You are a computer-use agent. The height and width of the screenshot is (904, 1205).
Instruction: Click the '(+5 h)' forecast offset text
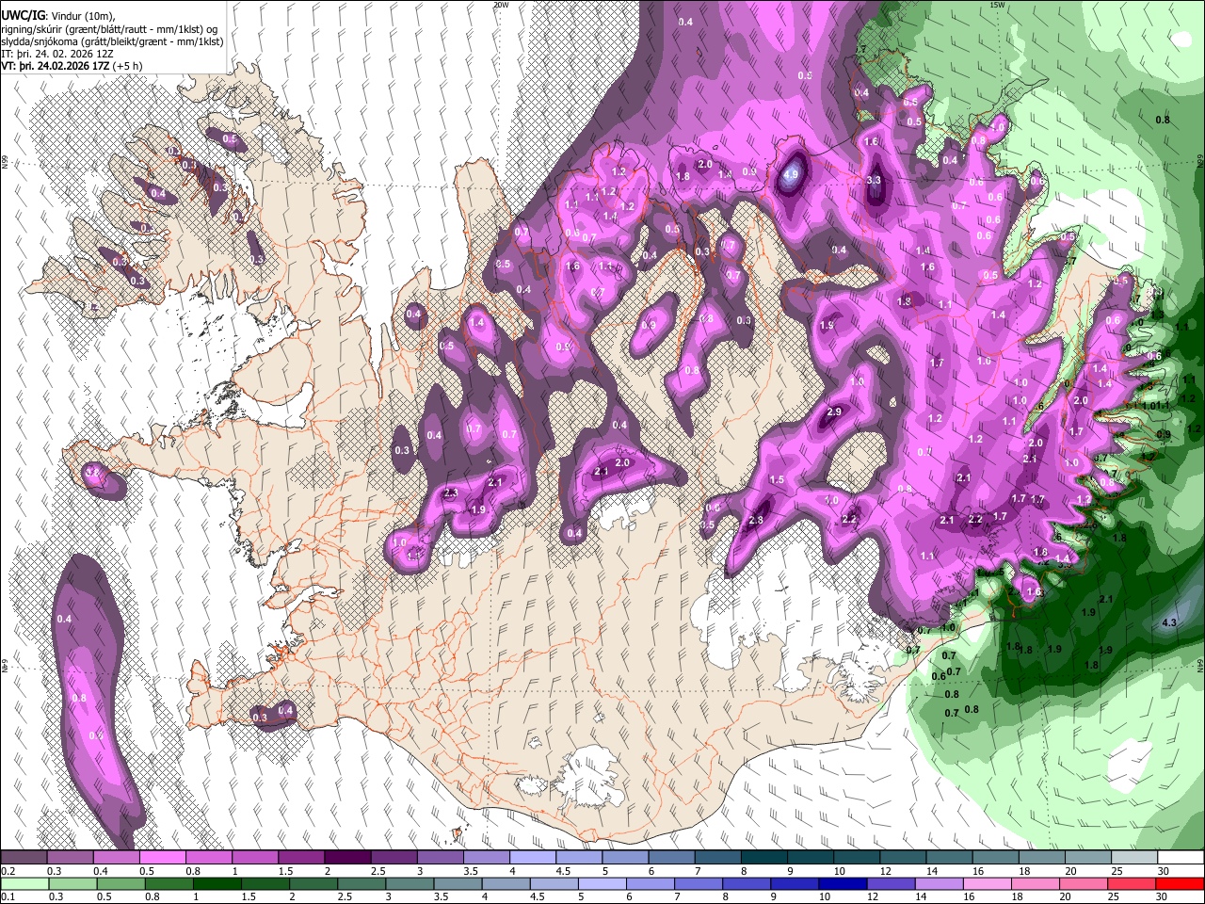tap(128, 66)
